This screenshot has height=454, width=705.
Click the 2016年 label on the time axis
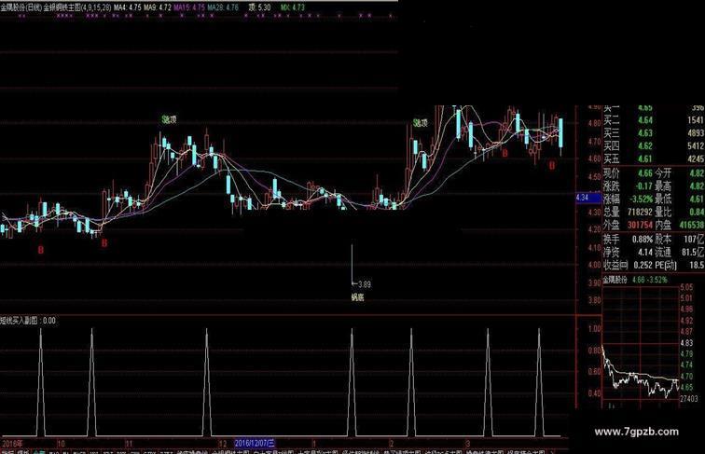click(x=13, y=444)
